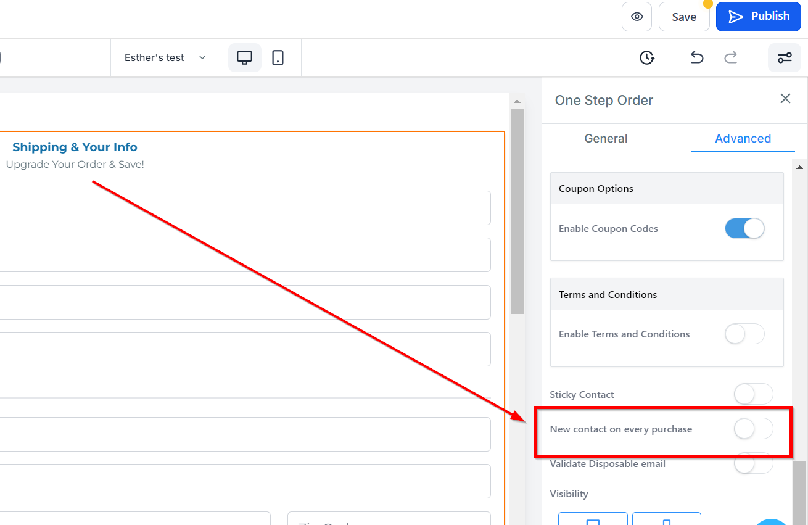The image size is (808, 525).
Task: Click the first form input field
Action: pyautogui.click(x=245, y=208)
